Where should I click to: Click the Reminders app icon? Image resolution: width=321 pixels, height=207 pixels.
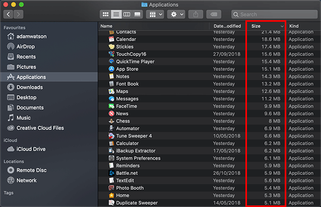click(111, 166)
